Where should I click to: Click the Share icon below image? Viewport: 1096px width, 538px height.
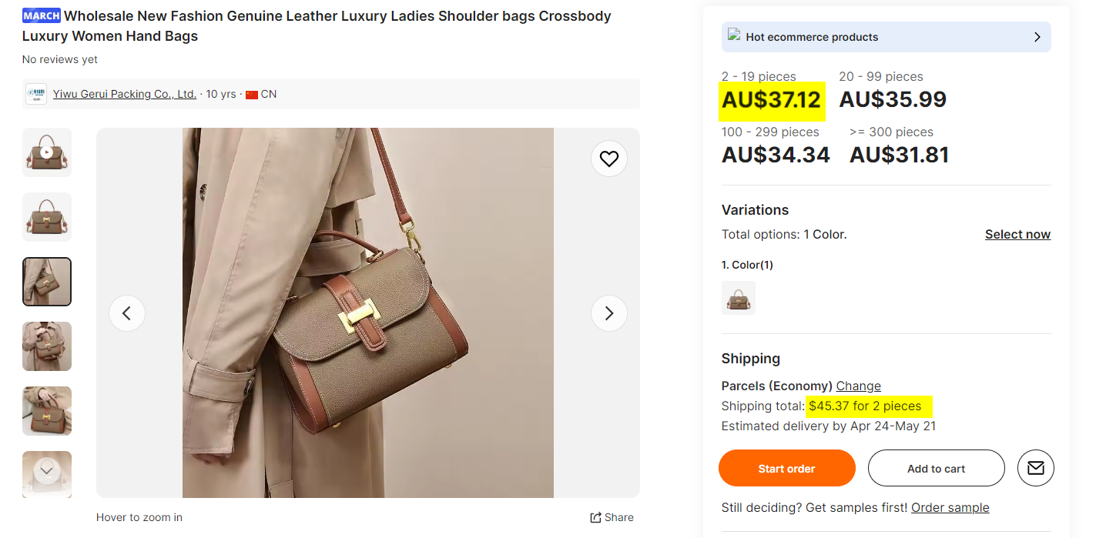click(596, 517)
